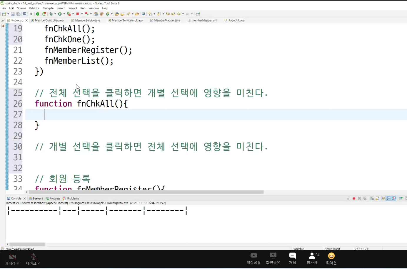Click the Search flashlight icon

pyautogui.click(x=128, y=14)
